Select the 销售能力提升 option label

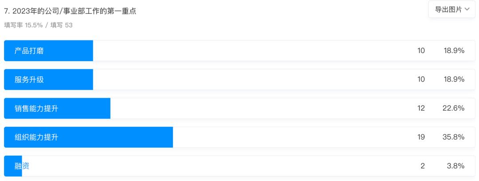pos(36,108)
